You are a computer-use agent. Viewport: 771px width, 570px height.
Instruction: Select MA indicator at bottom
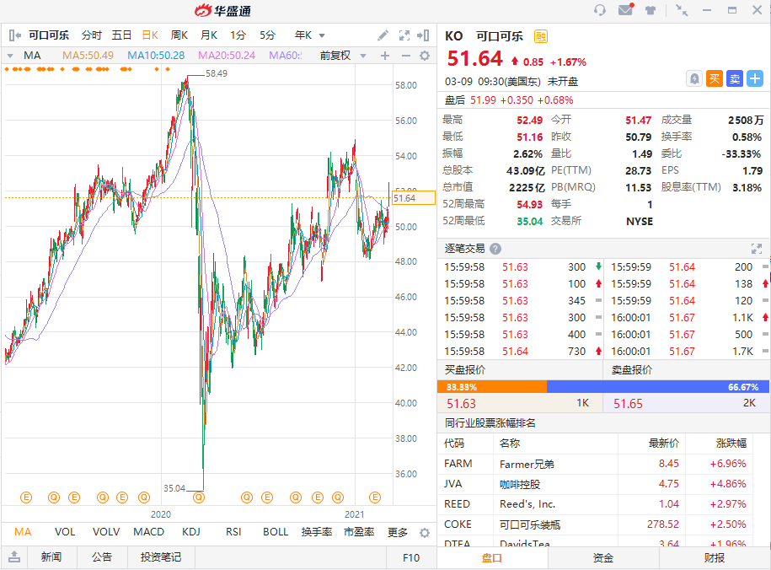coord(23,532)
